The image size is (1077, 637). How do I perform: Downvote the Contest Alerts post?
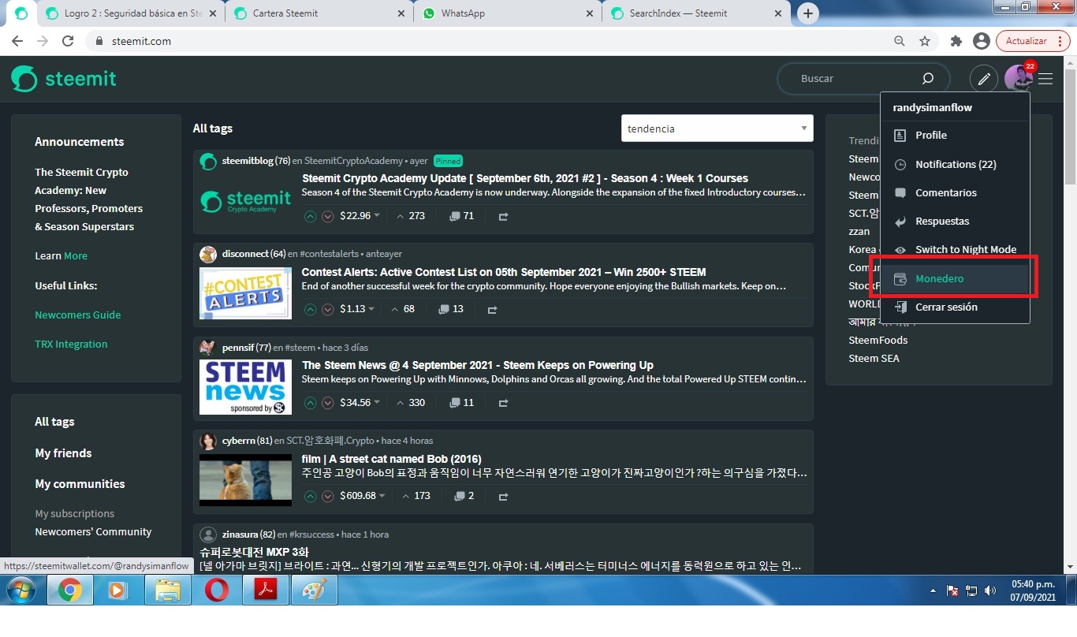tap(328, 309)
